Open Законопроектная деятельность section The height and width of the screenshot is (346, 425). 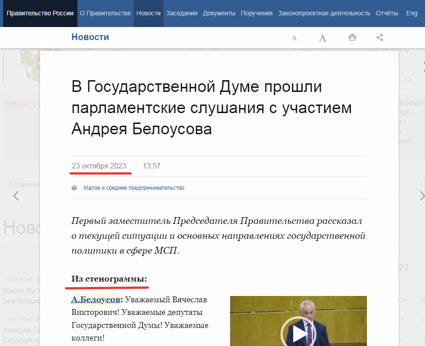(x=324, y=13)
